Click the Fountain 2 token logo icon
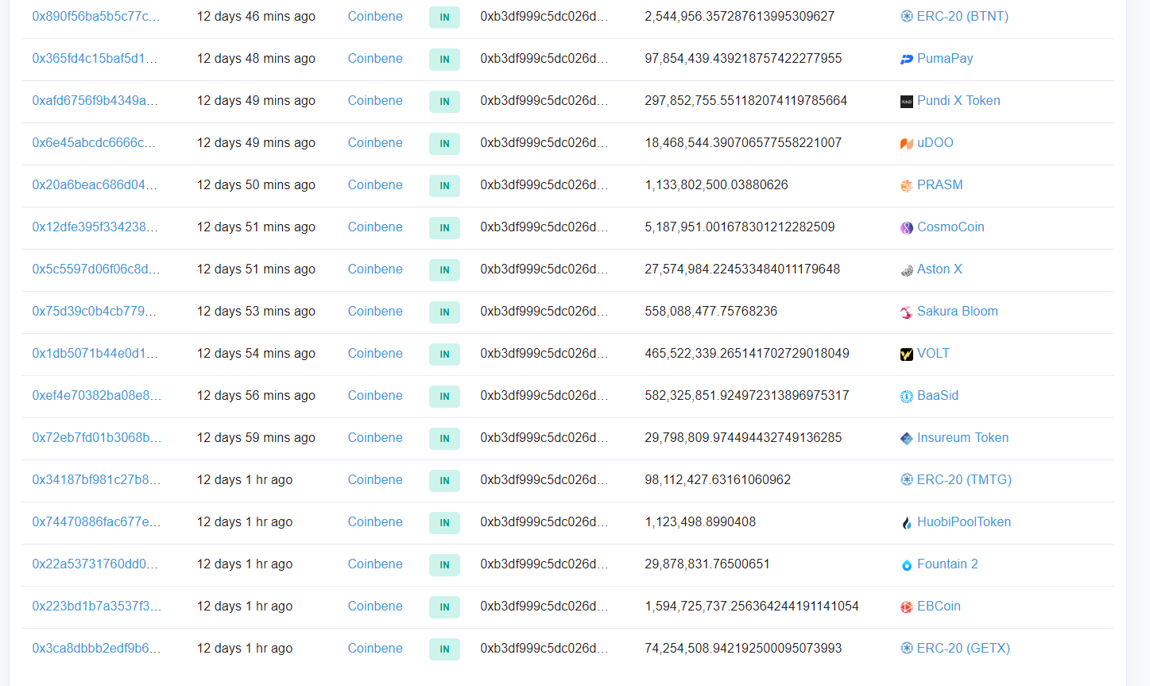Viewport: 1150px width, 686px height. [x=907, y=564]
